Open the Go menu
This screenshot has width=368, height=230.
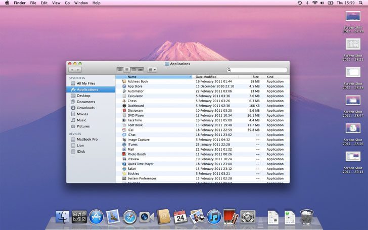67,3
